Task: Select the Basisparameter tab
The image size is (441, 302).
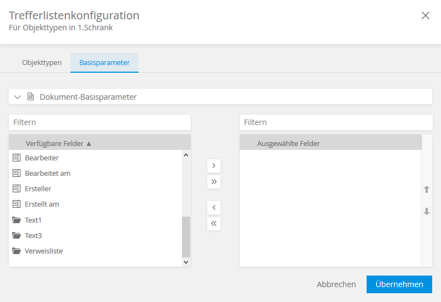Action: coord(104,63)
